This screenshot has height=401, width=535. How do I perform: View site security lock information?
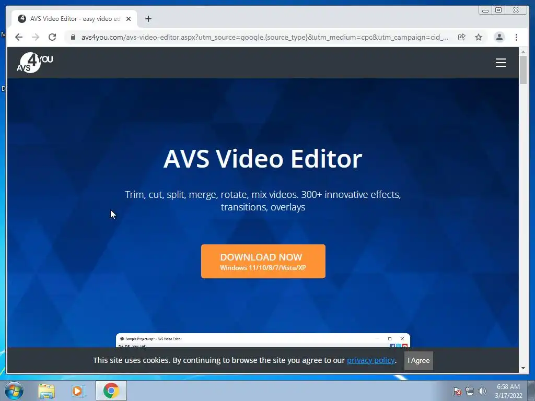(x=73, y=37)
